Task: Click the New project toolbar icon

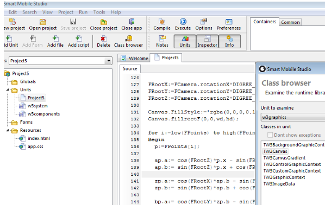Action: (12, 22)
